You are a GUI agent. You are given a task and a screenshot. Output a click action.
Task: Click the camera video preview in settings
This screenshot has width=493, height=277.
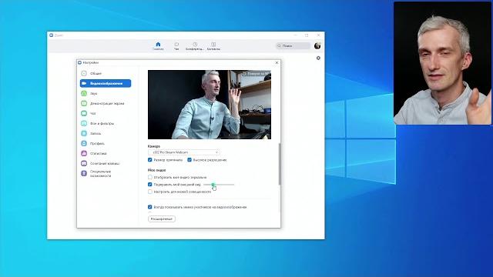pyautogui.click(x=210, y=105)
